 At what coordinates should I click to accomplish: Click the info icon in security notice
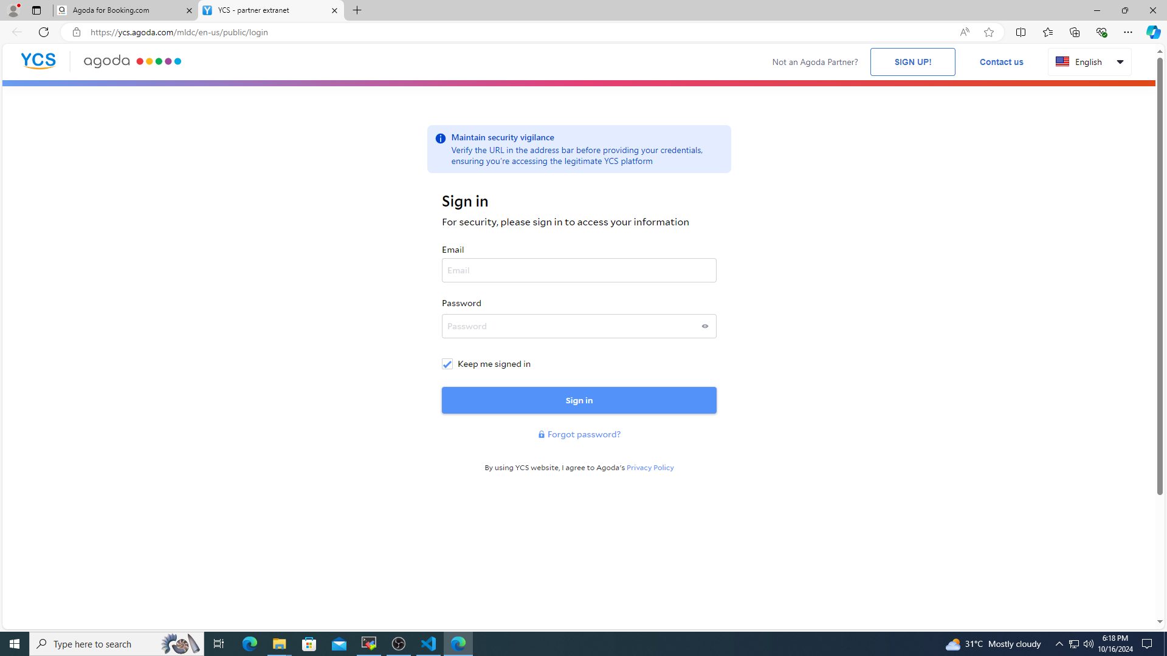(440, 138)
